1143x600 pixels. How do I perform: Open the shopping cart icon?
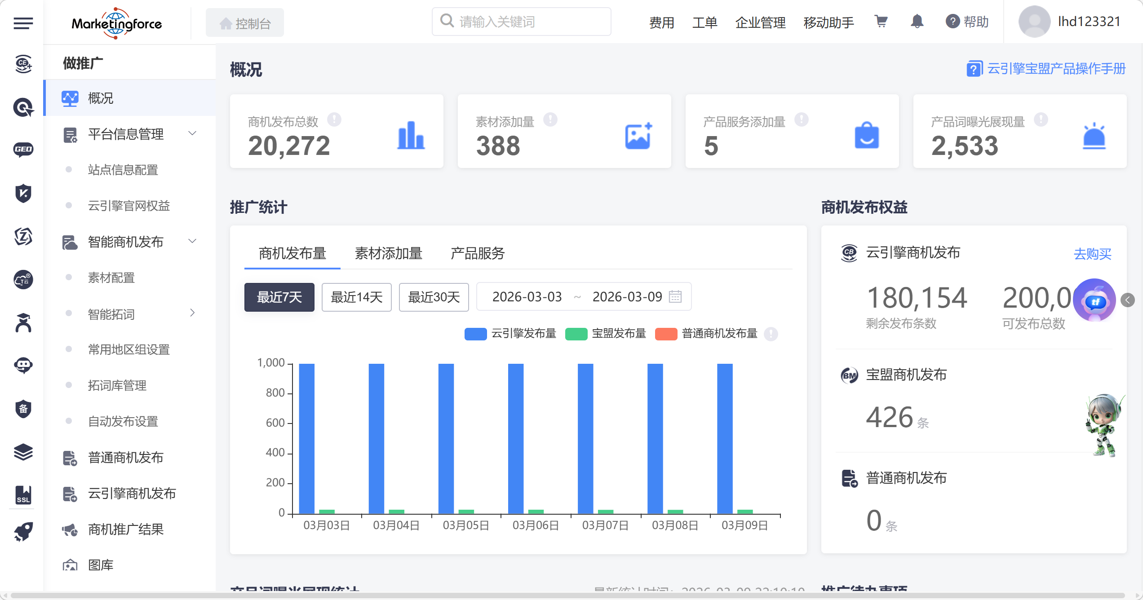[881, 22]
